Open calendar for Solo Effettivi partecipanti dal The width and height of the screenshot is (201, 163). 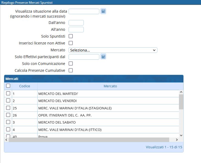103,57
